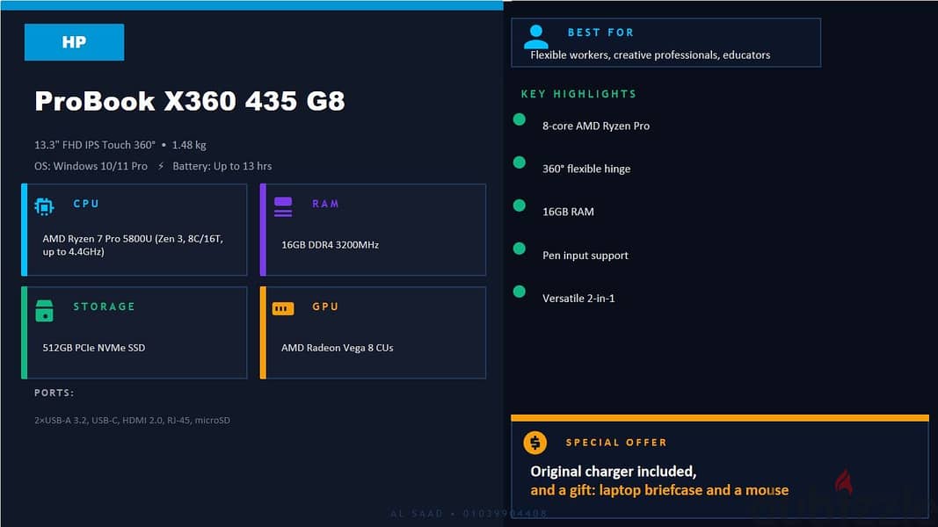This screenshot has width=938, height=527.
Task: Click 'Flexible workers, creative professionals, educators' text
Action: coord(651,55)
